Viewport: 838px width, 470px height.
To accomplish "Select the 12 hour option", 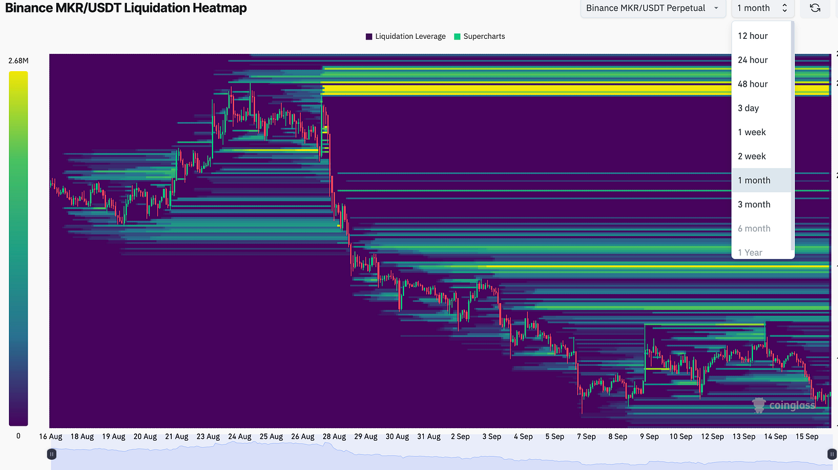I will 761,36.
